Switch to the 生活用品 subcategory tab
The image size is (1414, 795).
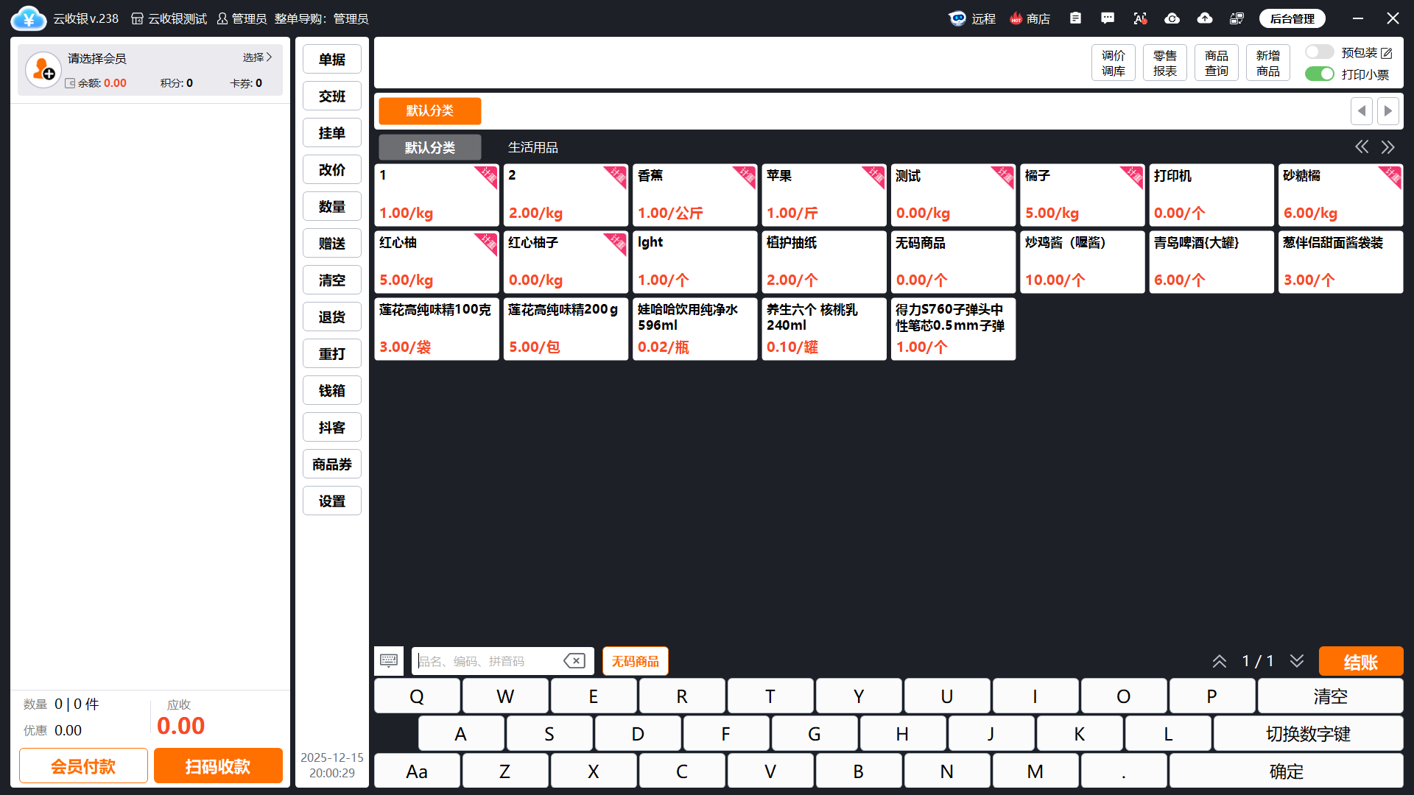tap(532, 147)
